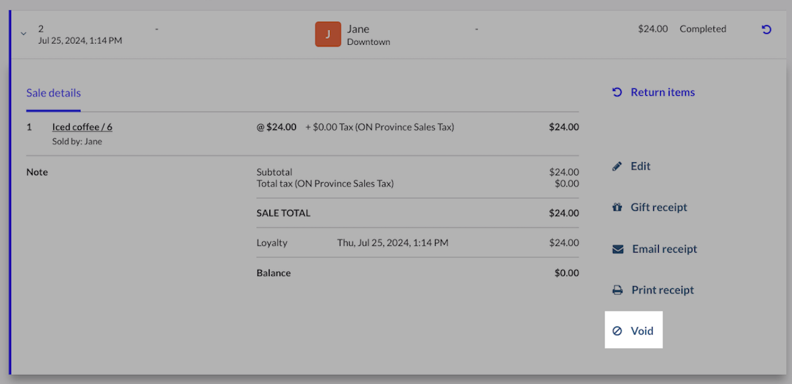Send via the Email receipt label
This screenshot has height=384, width=792.
pos(665,249)
